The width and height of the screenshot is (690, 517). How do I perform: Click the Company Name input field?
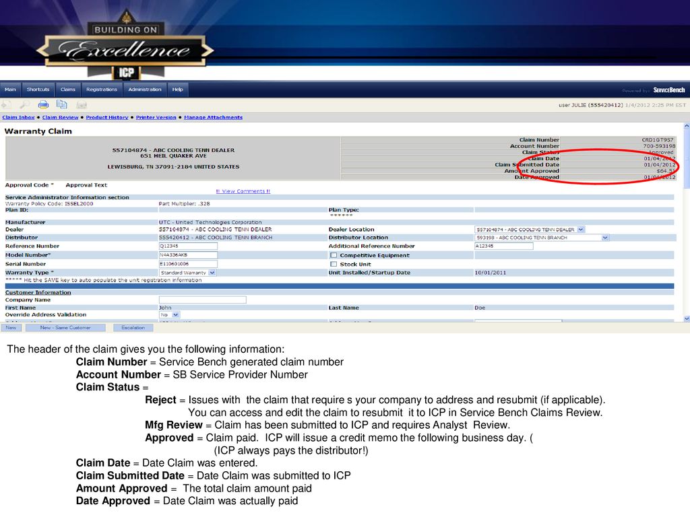tap(202, 300)
